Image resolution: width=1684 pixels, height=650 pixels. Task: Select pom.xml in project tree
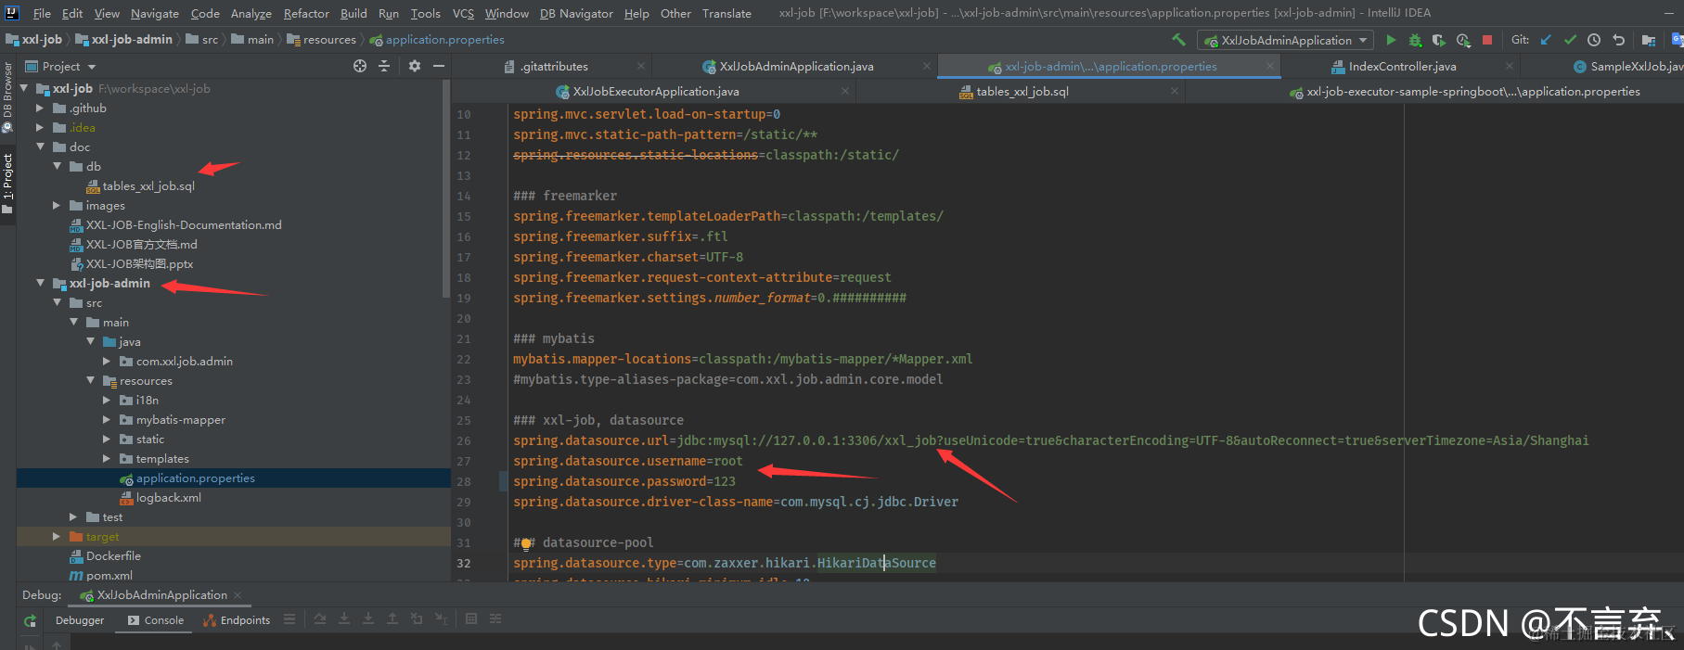coord(109,575)
